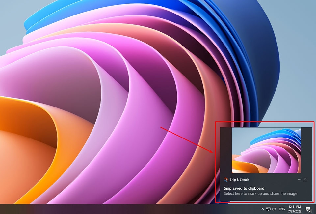
Task: Click the Show desktop strip at taskbar end
Action: pos(315,209)
